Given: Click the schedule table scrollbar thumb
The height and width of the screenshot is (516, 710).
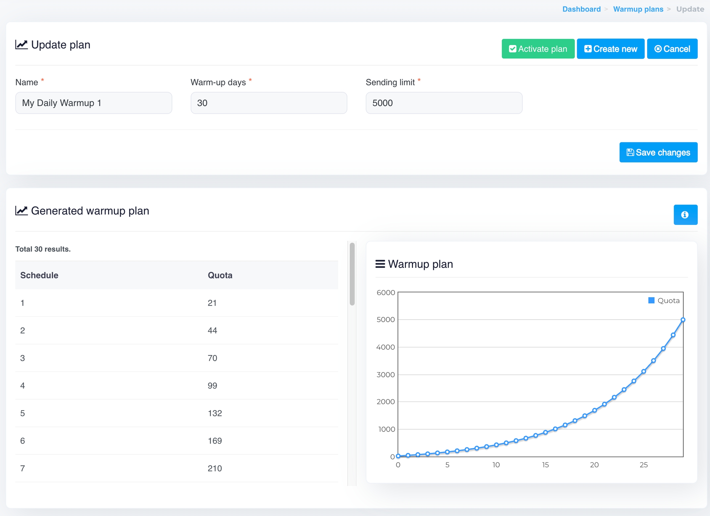Looking at the screenshot, I should pos(352,274).
